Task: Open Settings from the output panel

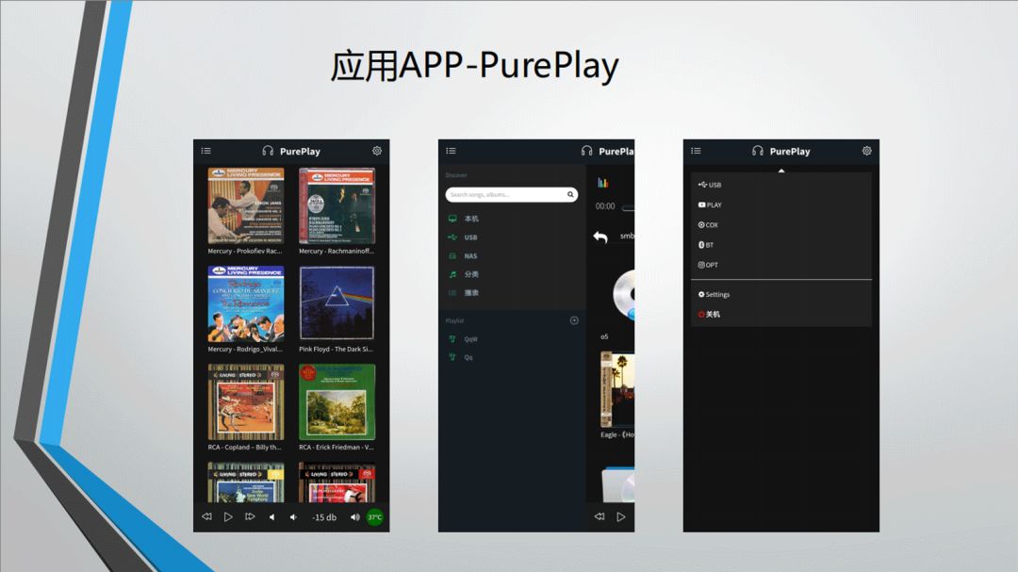Action: click(x=714, y=294)
